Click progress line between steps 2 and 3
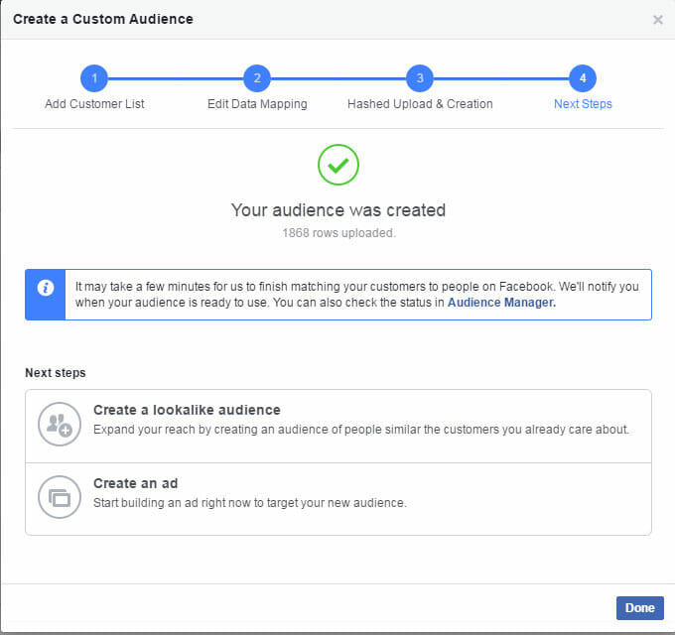Image resolution: width=675 pixels, height=635 pixels. click(338, 78)
